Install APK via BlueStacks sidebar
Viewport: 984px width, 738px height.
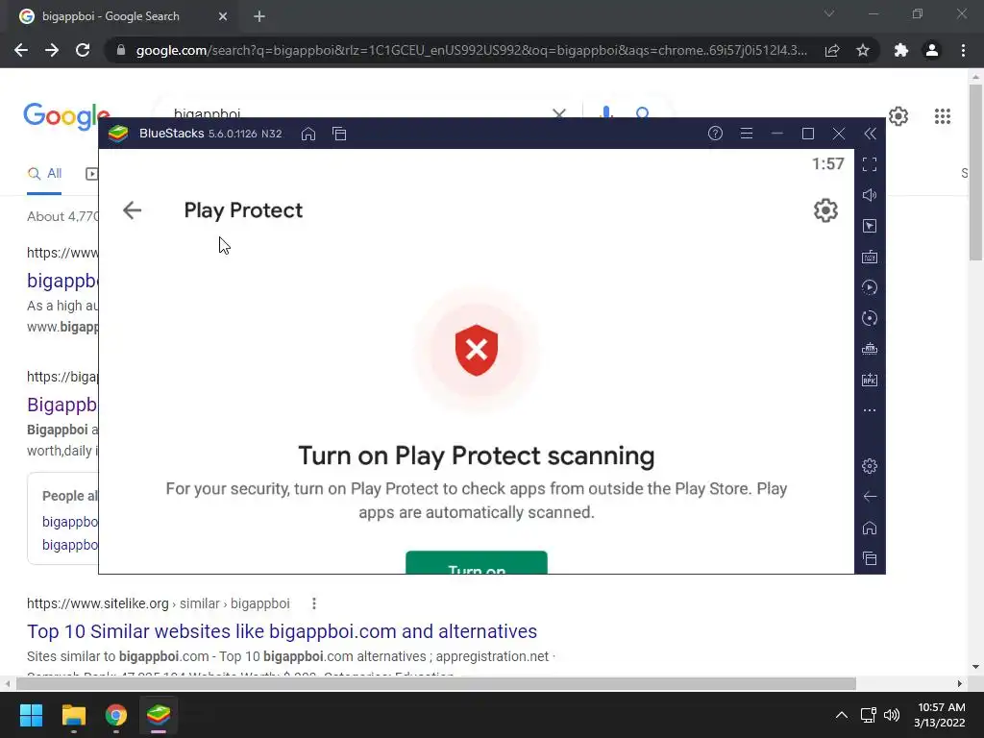click(x=869, y=380)
